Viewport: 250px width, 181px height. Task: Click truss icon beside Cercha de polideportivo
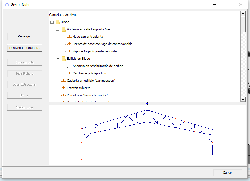click(x=69, y=73)
